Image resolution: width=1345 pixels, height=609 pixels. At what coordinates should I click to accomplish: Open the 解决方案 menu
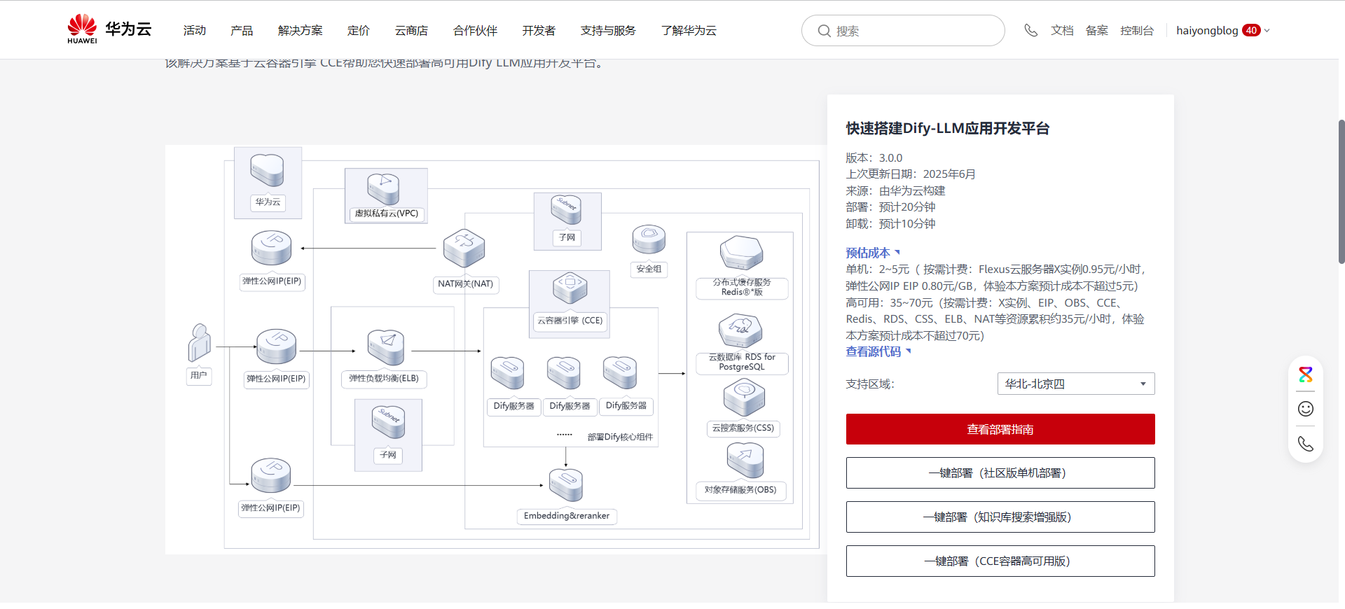(x=300, y=30)
